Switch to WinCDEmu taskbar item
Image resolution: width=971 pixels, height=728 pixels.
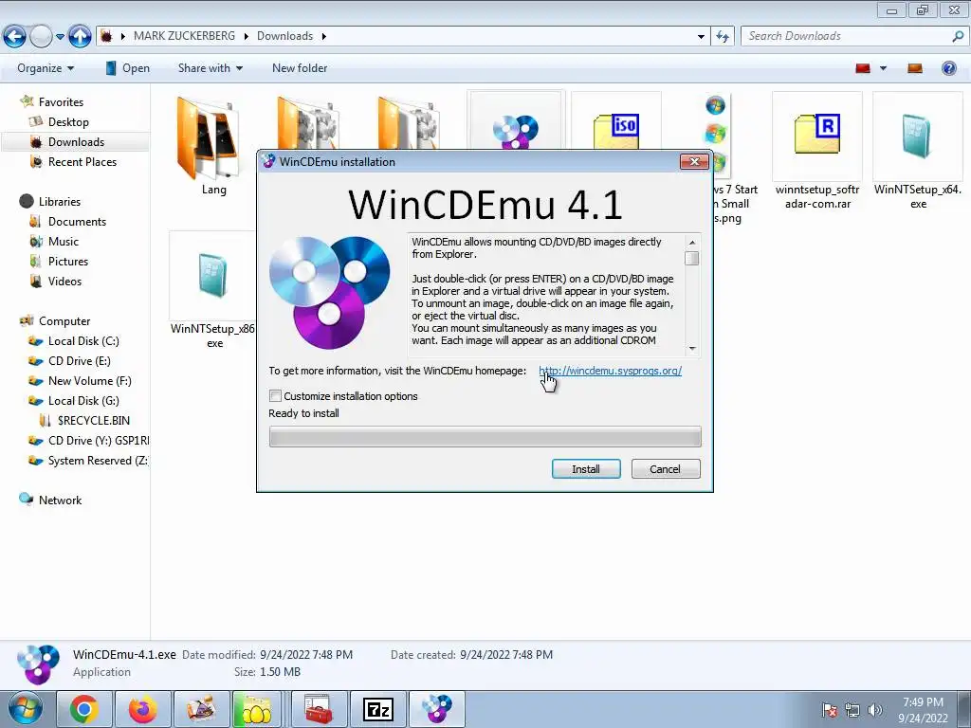436,709
